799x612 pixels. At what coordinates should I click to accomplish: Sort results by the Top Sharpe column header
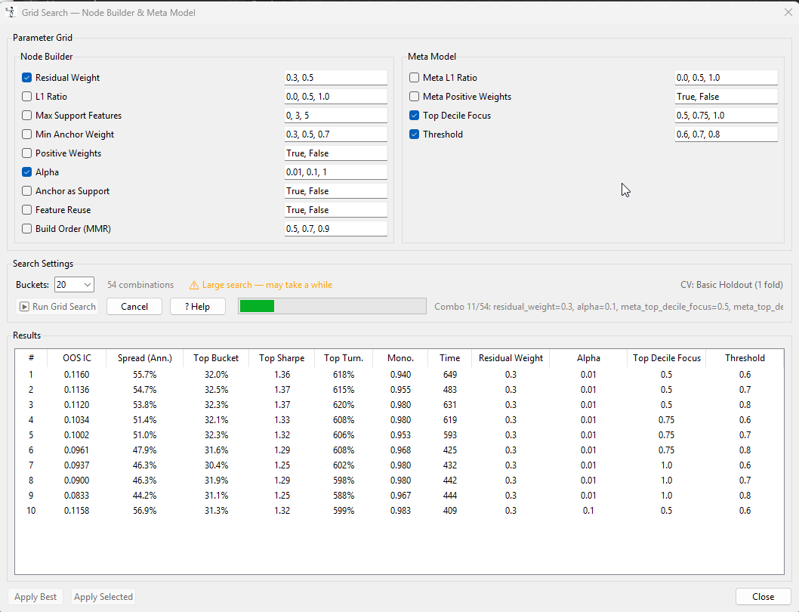click(x=281, y=358)
